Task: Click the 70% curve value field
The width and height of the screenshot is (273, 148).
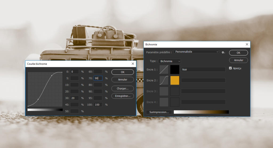Action: point(98,78)
